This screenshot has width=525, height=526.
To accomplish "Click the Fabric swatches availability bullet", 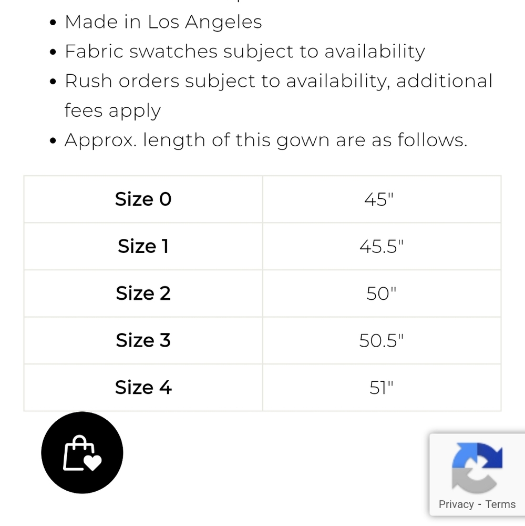I will [244, 52].
